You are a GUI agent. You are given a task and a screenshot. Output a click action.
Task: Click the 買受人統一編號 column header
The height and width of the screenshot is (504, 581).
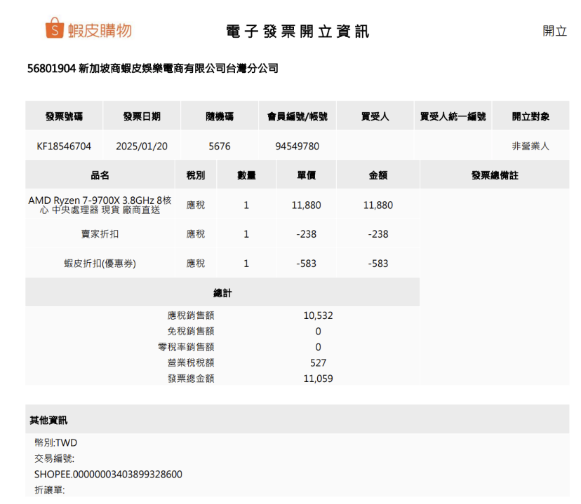(x=453, y=116)
